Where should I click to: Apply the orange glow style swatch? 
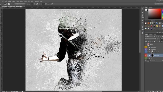pos(149,23)
